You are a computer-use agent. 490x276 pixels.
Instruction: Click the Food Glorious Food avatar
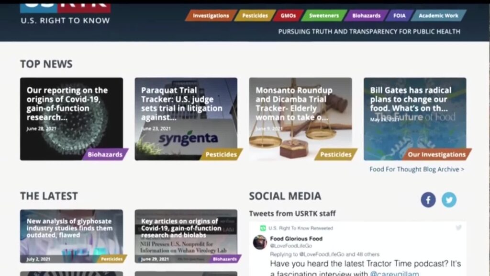(260, 242)
